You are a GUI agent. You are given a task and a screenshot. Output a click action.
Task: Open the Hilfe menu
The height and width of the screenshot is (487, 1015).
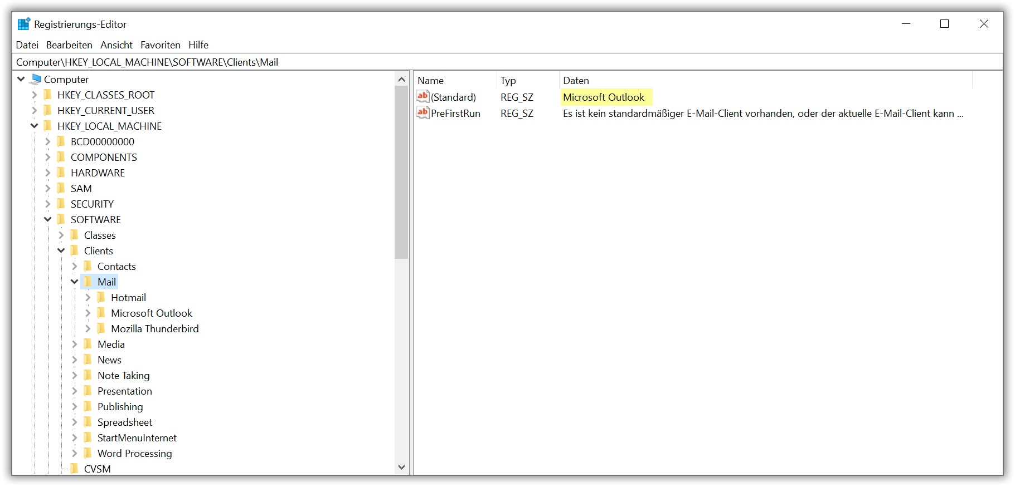click(x=198, y=45)
